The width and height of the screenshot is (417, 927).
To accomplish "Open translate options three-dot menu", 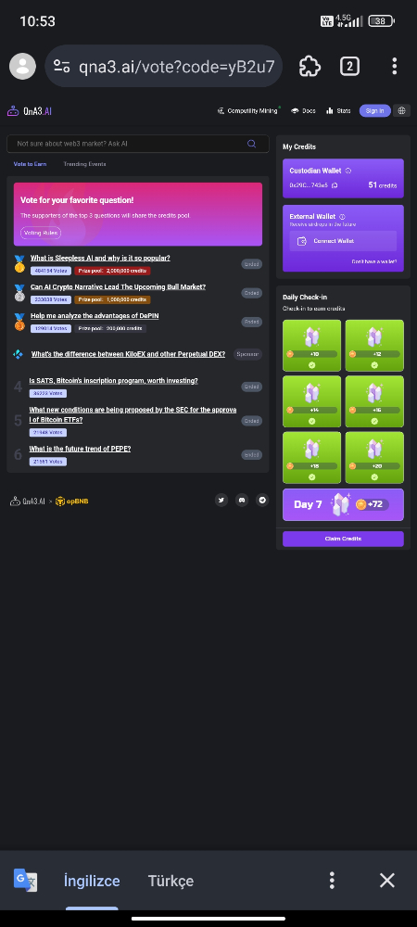I will pos(333,881).
